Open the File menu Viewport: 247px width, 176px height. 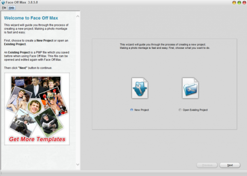pyautogui.click(x=4, y=8)
